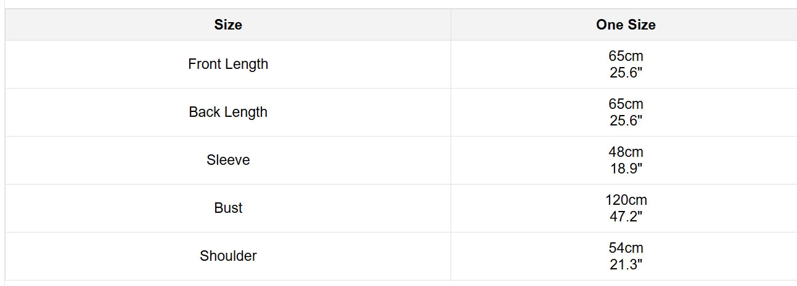Click the Bust row label
The width and height of the screenshot is (797, 286).
click(x=228, y=208)
